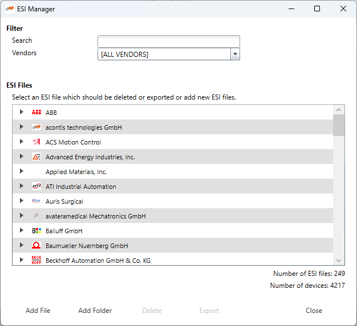Select the ACS Motion Control row
Viewport: 357px width, 326px height.
point(173,142)
